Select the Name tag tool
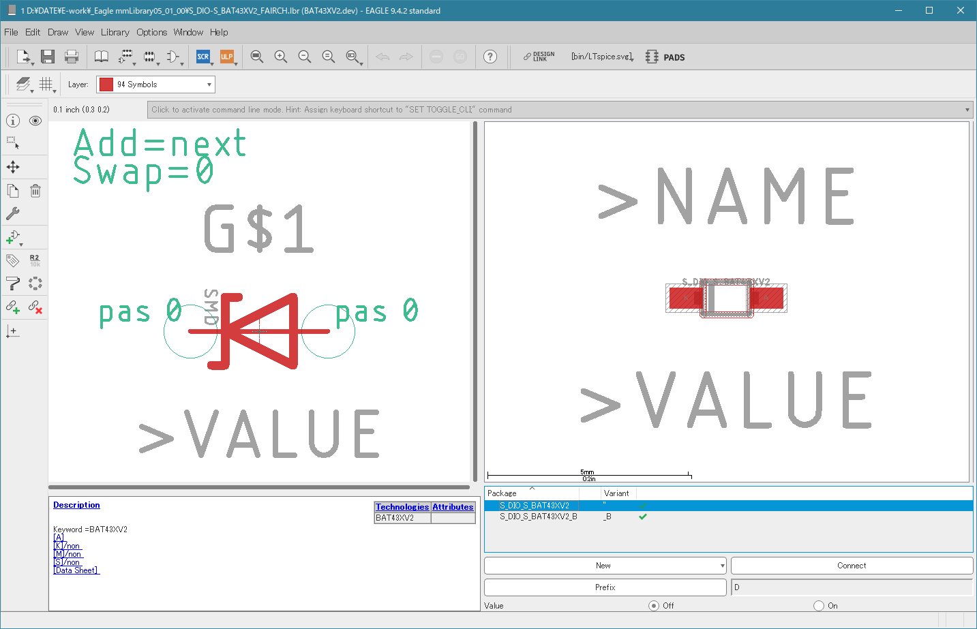 (13, 260)
